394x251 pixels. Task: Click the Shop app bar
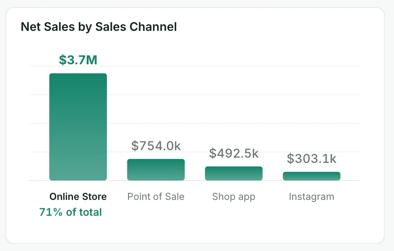(x=234, y=173)
